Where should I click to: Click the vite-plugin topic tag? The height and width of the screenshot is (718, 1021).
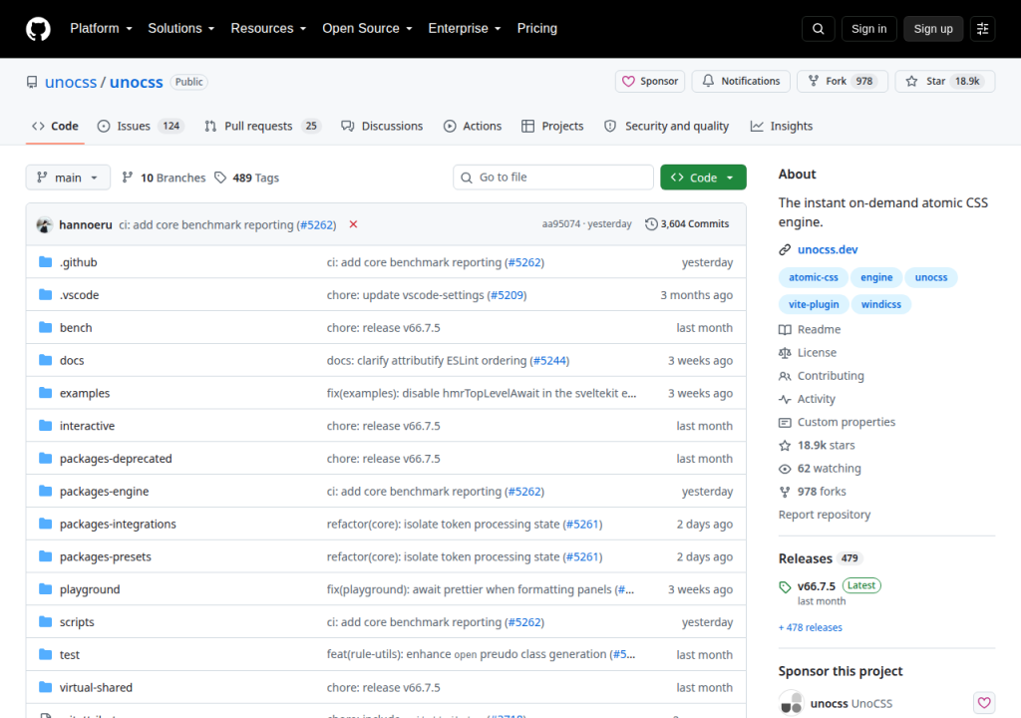click(814, 304)
